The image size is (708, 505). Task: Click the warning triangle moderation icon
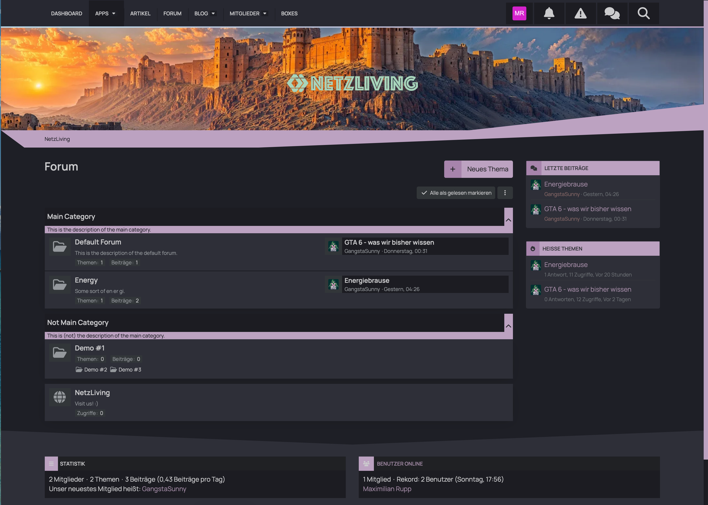(x=580, y=14)
